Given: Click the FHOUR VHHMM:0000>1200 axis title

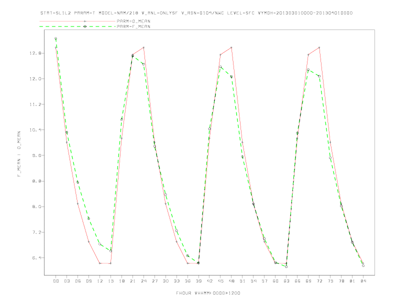Looking at the screenshot, I should point(208,293).
